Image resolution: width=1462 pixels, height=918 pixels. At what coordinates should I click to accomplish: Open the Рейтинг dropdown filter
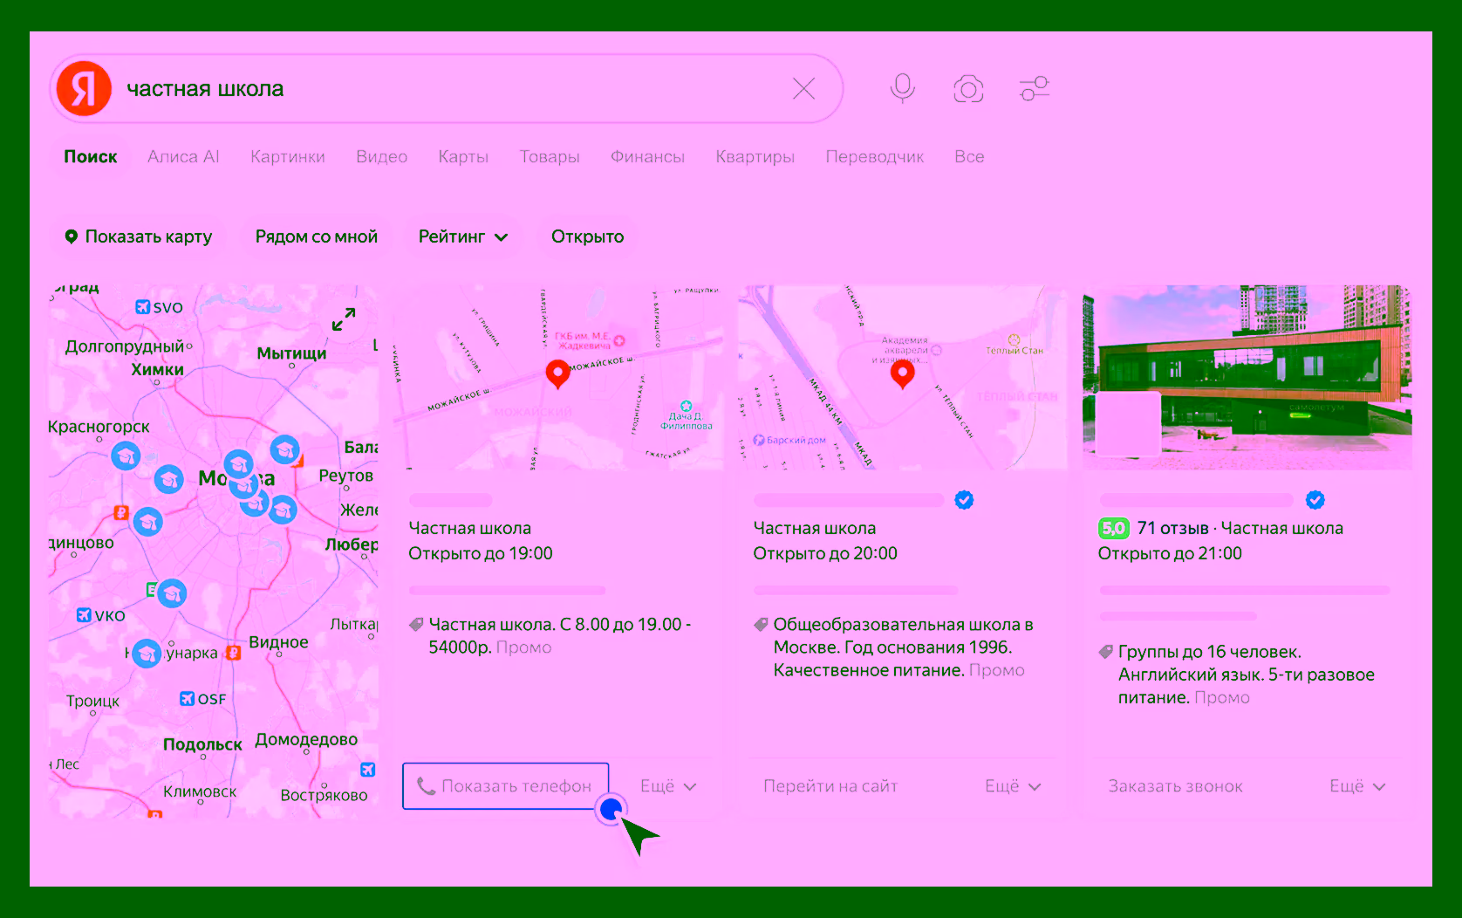(462, 236)
